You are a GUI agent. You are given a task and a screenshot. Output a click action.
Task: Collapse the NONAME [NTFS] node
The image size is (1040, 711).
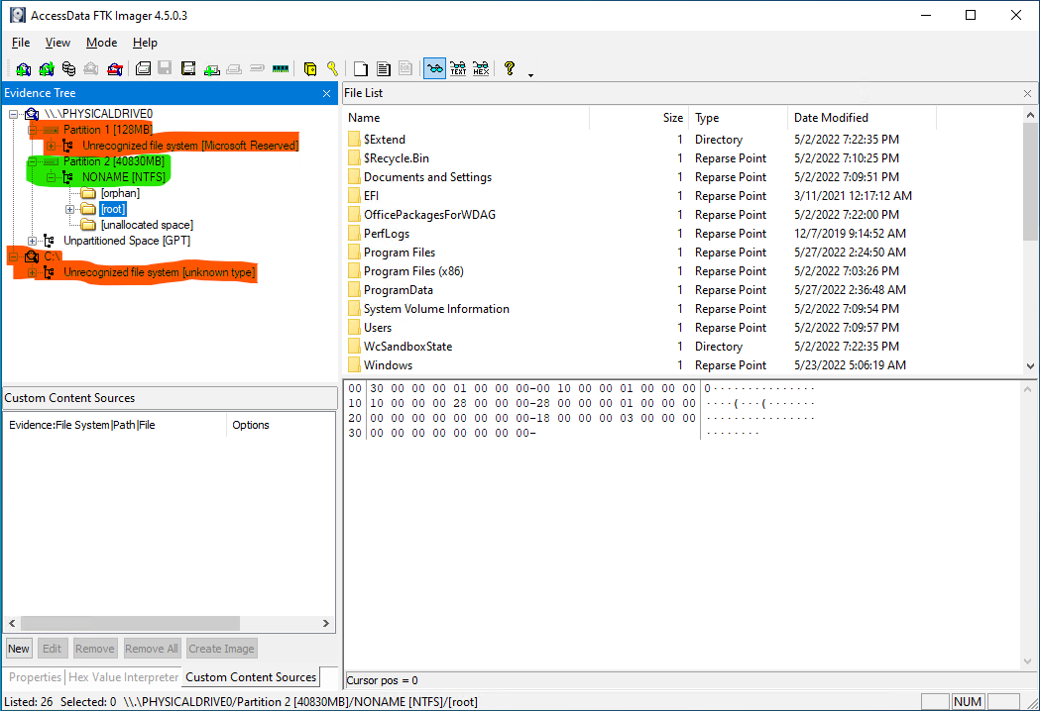pyautogui.click(x=52, y=177)
